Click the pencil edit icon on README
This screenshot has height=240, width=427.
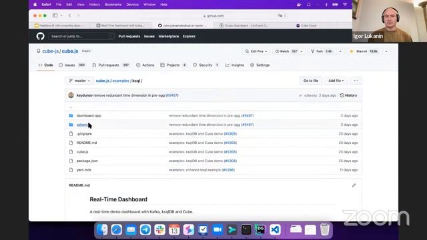point(354,185)
